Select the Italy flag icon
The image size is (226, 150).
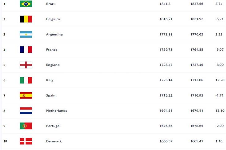coord(26,80)
